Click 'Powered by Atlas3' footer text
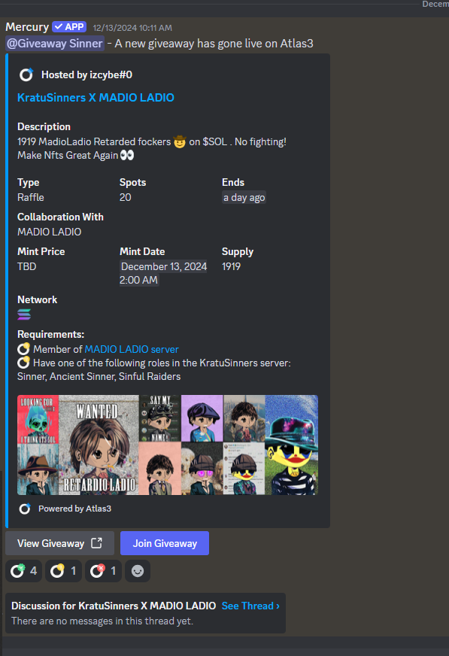Viewport: 449px width, 656px height. point(75,509)
